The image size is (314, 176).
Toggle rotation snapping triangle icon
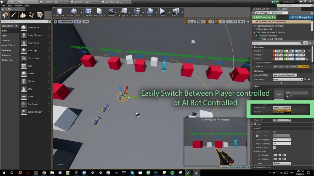[217, 21]
